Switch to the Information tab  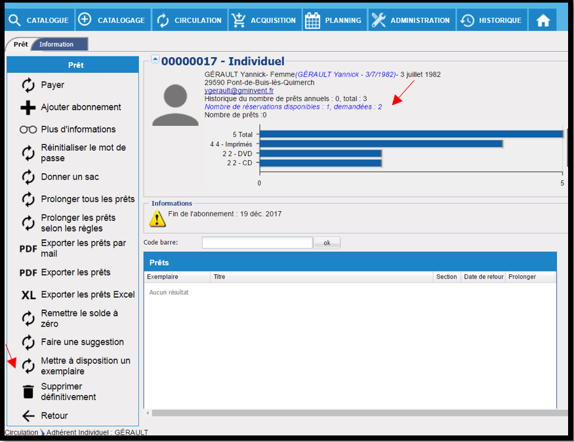56,45
